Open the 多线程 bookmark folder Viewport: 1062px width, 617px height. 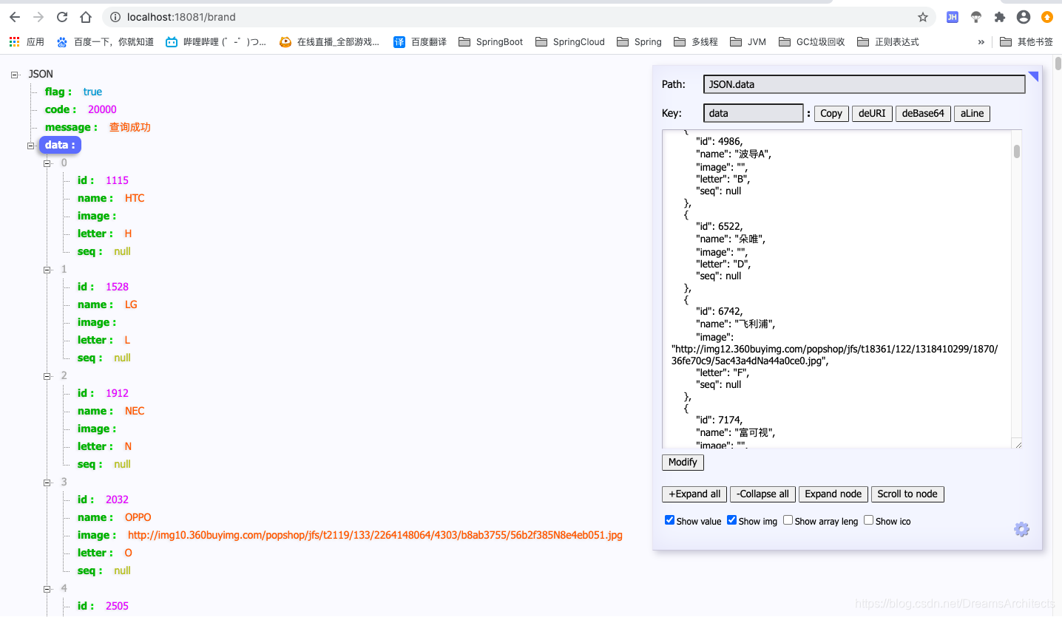click(x=697, y=42)
